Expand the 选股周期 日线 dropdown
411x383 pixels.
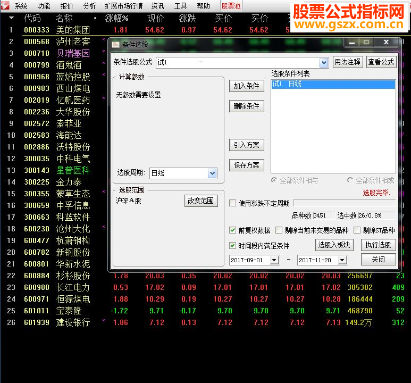tap(212, 173)
